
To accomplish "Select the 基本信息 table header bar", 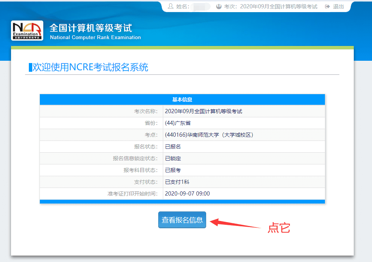I will (182, 99).
